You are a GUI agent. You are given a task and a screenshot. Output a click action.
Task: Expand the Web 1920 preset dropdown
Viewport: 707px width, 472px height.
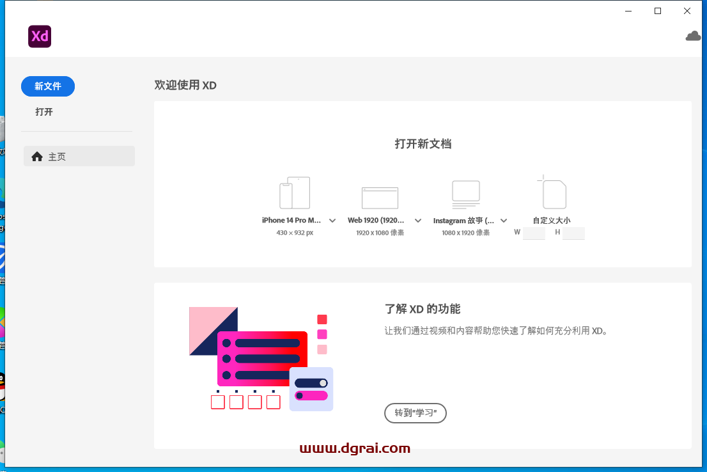(x=418, y=221)
